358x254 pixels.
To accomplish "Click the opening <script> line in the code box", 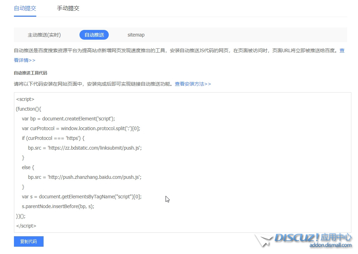I will (x=25, y=99).
